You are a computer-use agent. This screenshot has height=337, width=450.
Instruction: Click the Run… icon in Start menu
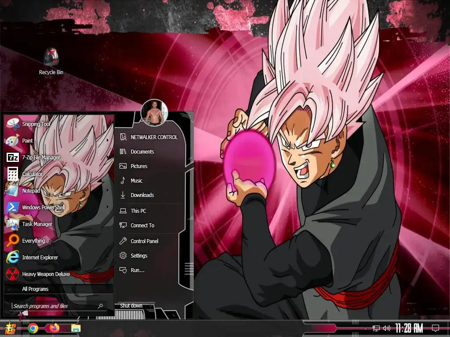[x=123, y=270]
